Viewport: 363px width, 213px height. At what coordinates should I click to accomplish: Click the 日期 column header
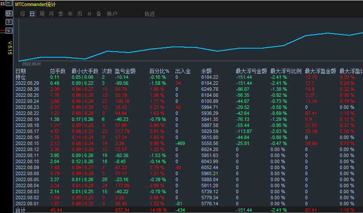click(21, 71)
